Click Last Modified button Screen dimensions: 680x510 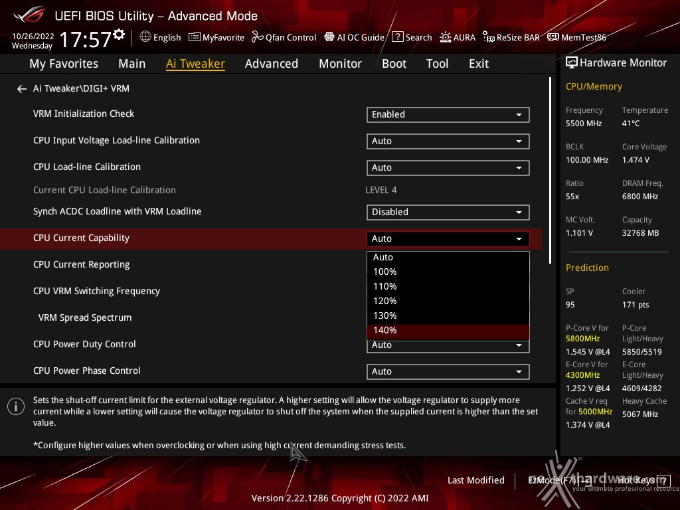(x=475, y=481)
